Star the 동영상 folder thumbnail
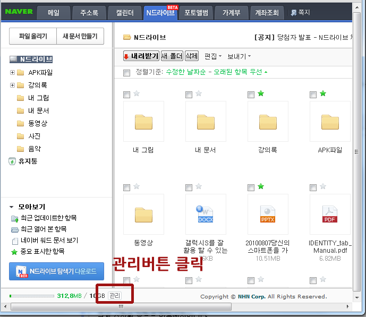The height and width of the screenshot is (317, 366). 137,186
